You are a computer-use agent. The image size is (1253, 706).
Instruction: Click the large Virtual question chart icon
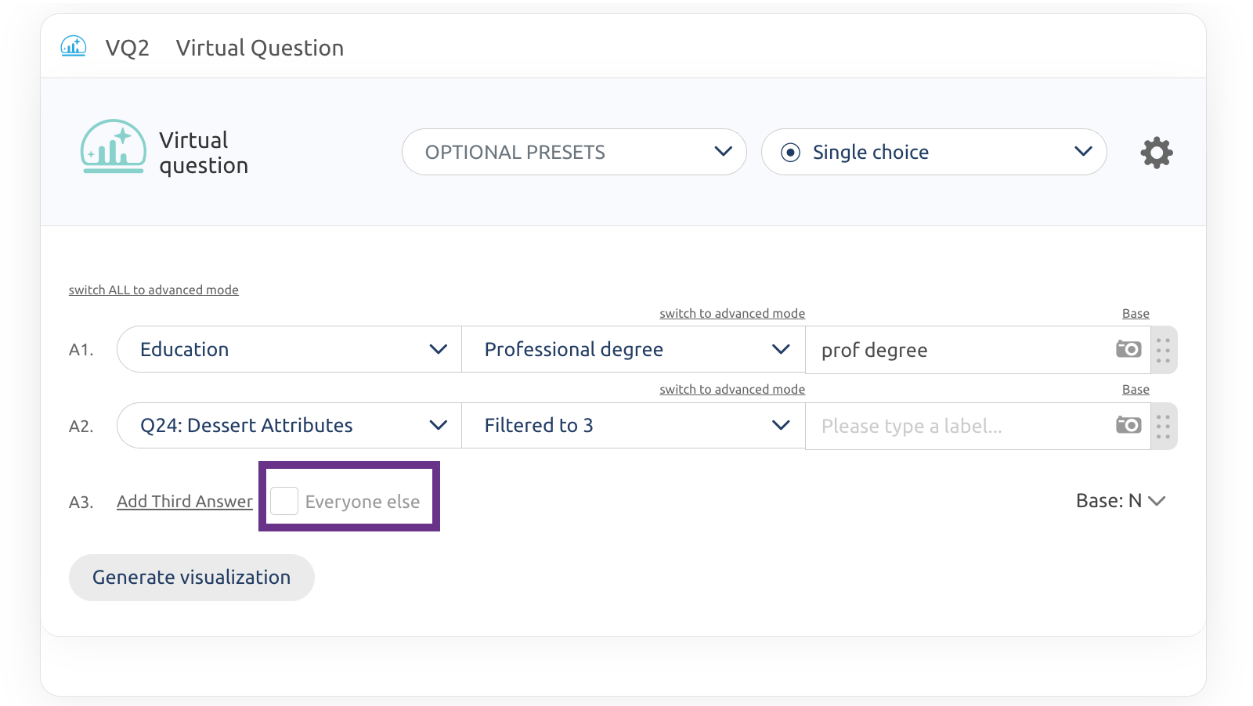114,146
